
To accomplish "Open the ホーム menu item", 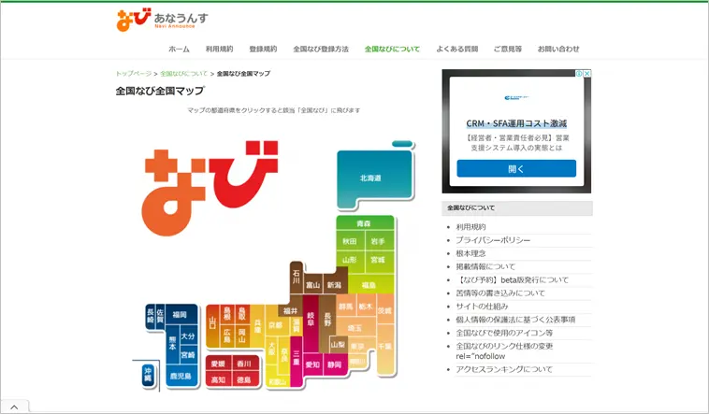I will pyautogui.click(x=179, y=49).
